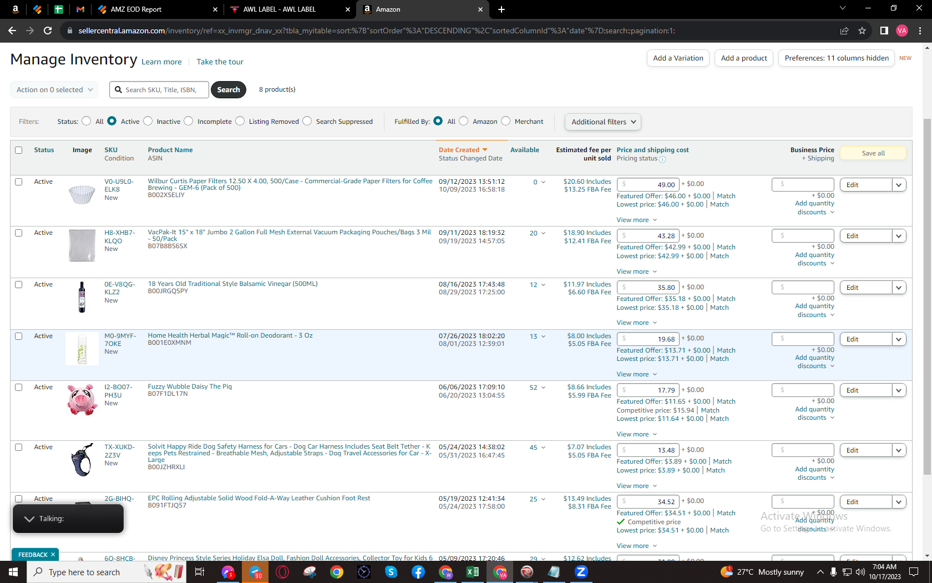Expand available quantity for VacPak-It row
Viewport: 932px width, 583px height.
pyautogui.click(x=543, y=233)
